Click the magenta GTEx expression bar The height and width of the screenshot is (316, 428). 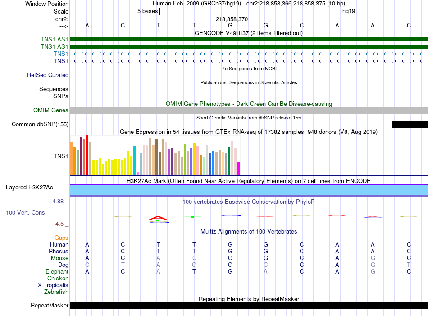(x=239, y=169)
